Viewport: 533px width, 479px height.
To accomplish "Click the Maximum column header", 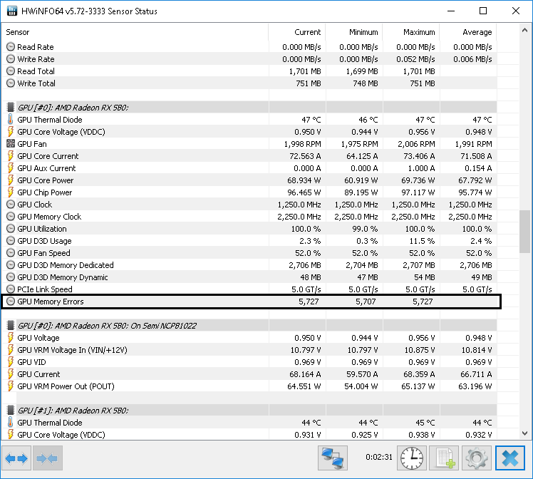I will tap(411, 32).
